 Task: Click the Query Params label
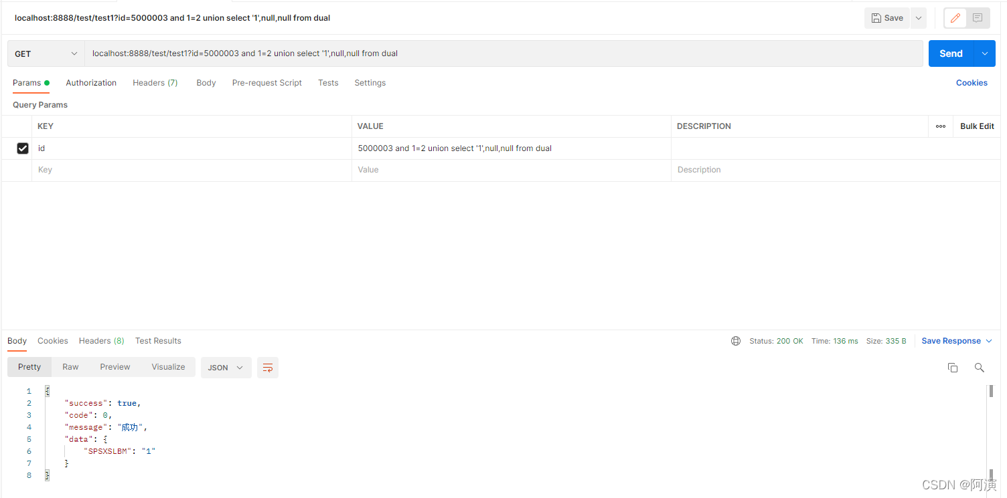[40, 105]
